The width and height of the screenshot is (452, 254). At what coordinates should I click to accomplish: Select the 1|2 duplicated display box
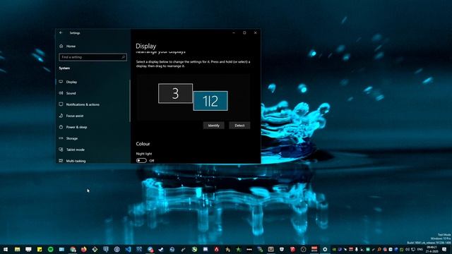210,101
